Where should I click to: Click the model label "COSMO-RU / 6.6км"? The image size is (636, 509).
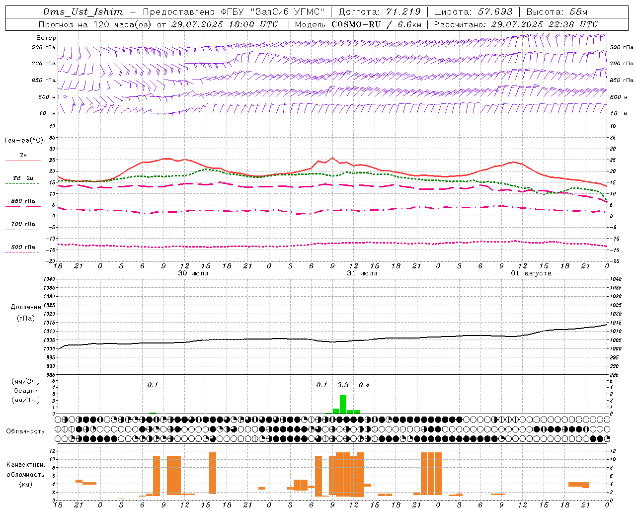(376, 24)
